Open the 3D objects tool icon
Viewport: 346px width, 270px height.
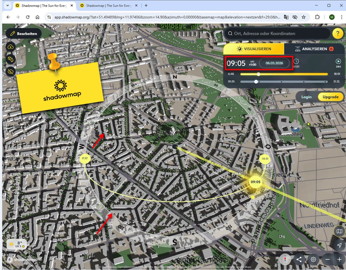11,59
